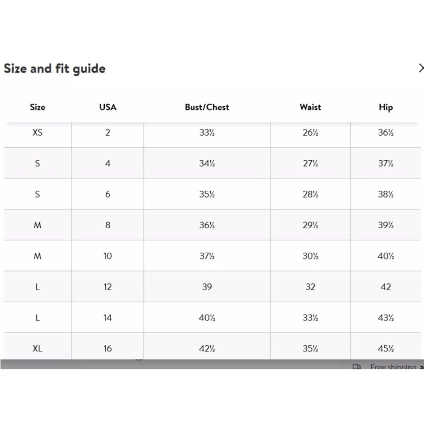
Task: Select the Size column header
Action: point(38,107)
